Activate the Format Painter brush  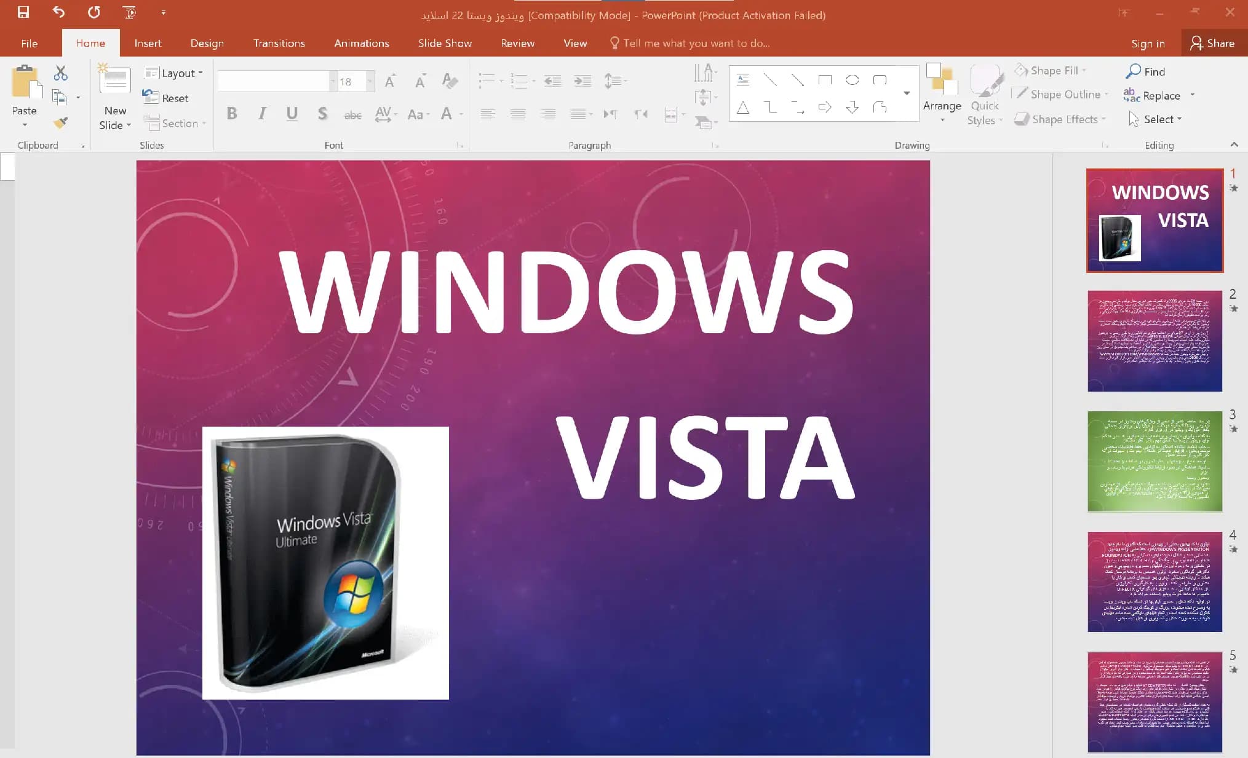[60, 122]
